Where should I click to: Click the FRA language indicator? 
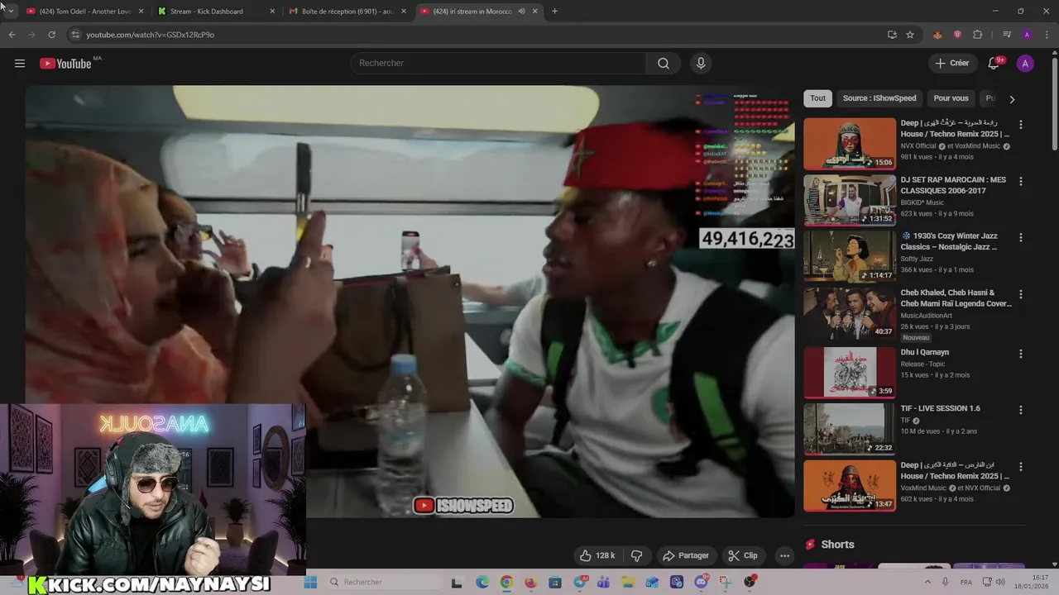[x=966, y=582]
